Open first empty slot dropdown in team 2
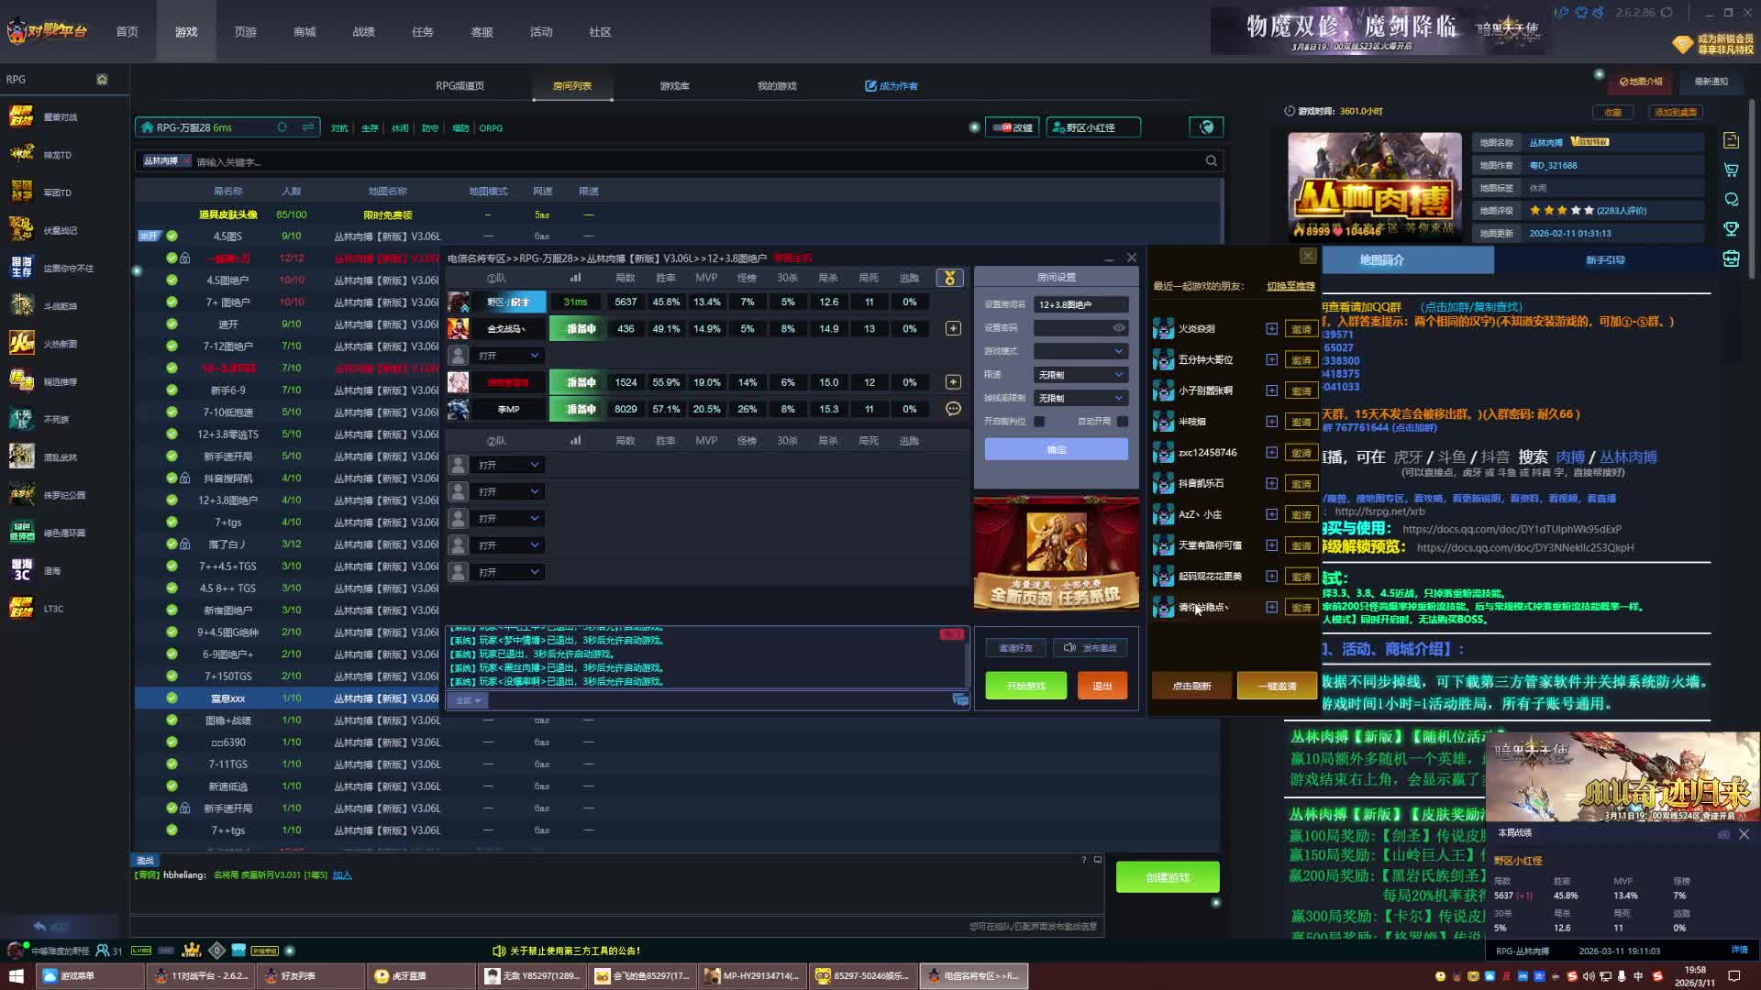 (x=509, y=465)
